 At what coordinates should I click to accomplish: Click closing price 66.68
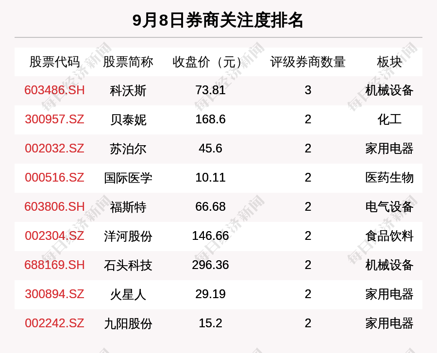[x=210, y=207]
